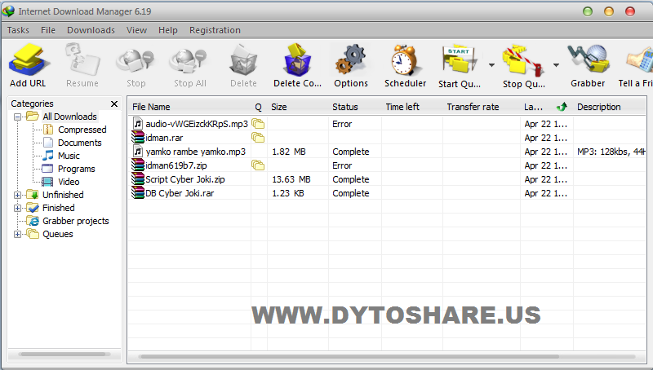This screenshot has height=370, width=653.
Task: Click Error status of idman619b7.zip
Action: click(342, 165)
